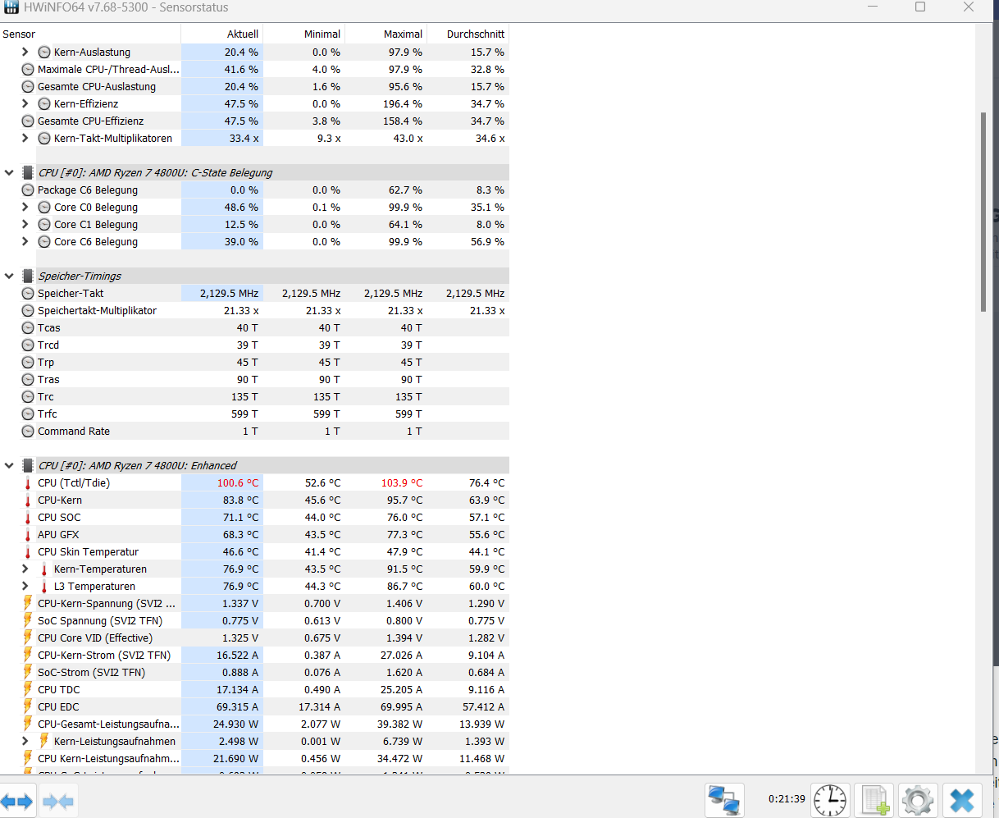Click the thermometer icon beside CPU Skin Temperatur
Viewport: 999px width, 818px height.
[x=27, y=551]
